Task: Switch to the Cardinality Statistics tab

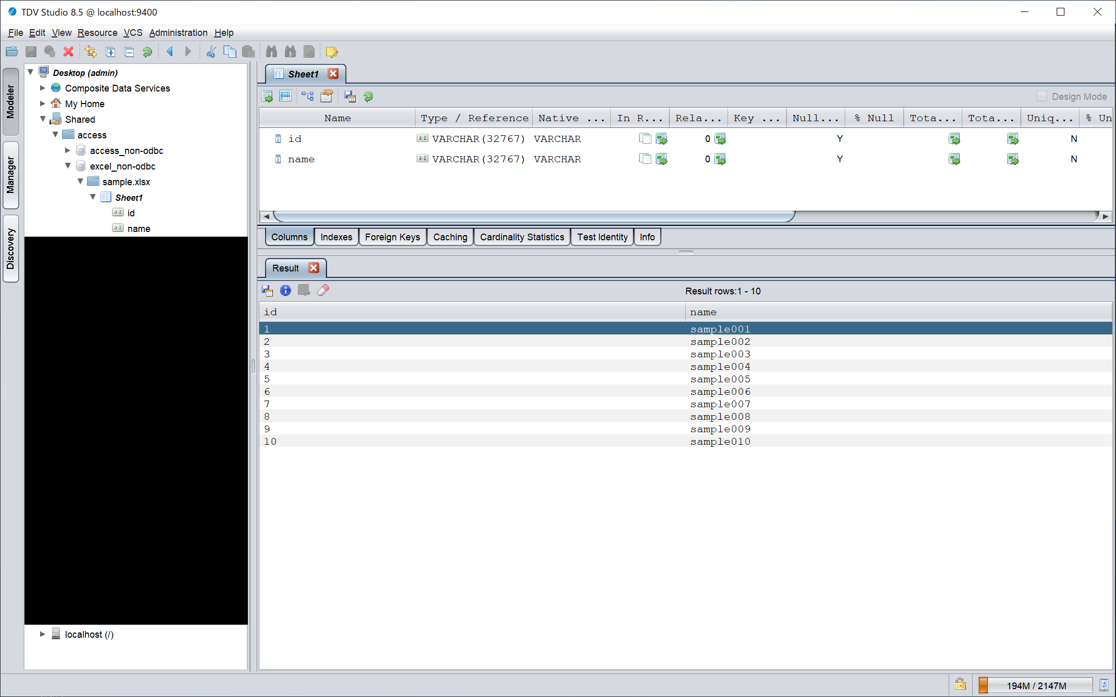Action: pos(522,237)
